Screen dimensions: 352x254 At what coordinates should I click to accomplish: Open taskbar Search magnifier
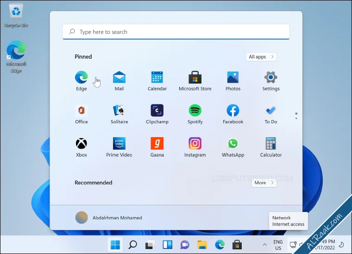tap(132, 245)
